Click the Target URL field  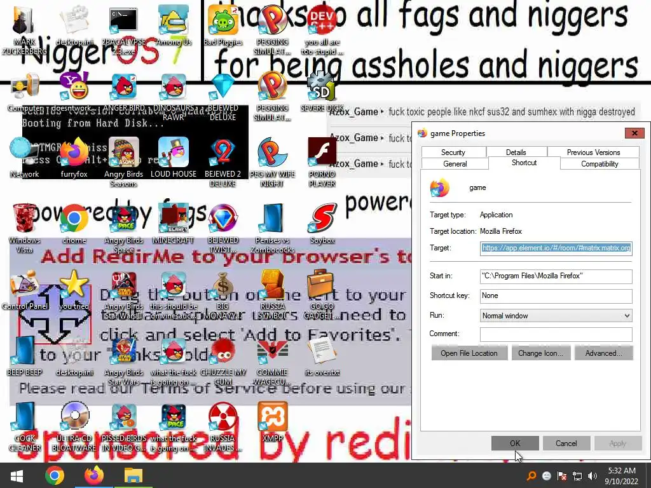556,248
